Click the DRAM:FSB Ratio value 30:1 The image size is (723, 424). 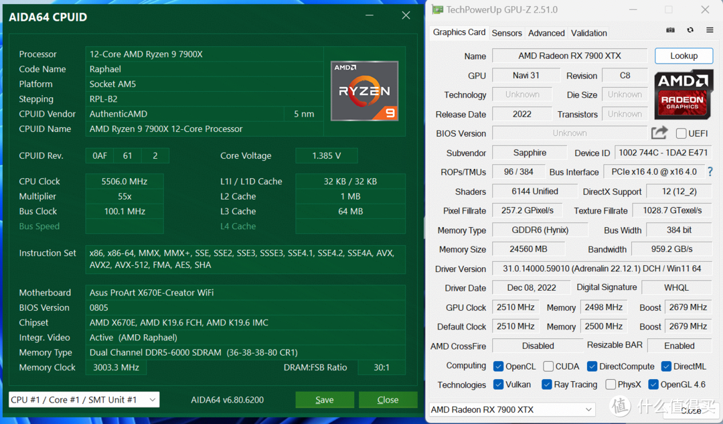(382, 367)
